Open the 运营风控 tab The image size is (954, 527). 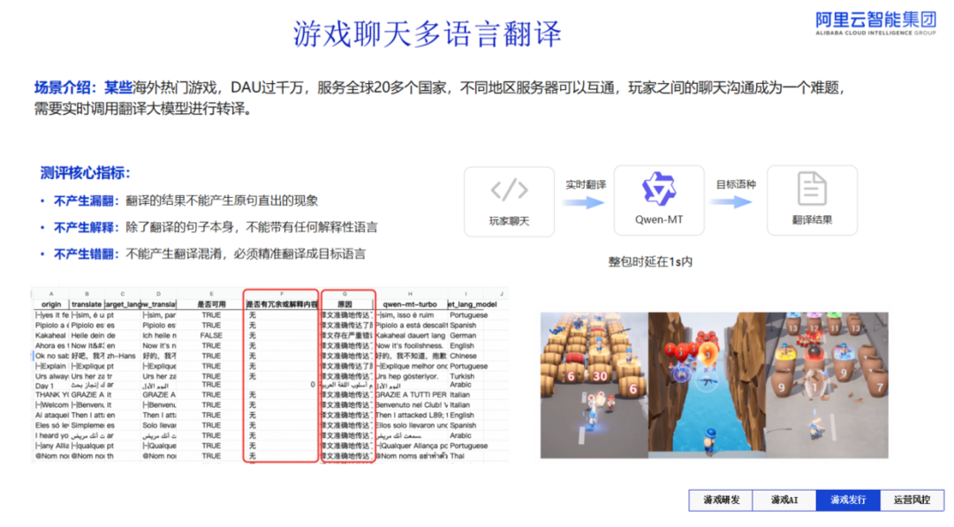[x=912, y=501]
